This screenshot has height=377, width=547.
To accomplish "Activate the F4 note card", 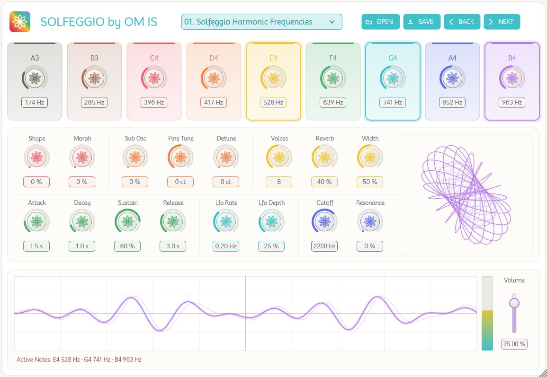I will coord(333,81).
